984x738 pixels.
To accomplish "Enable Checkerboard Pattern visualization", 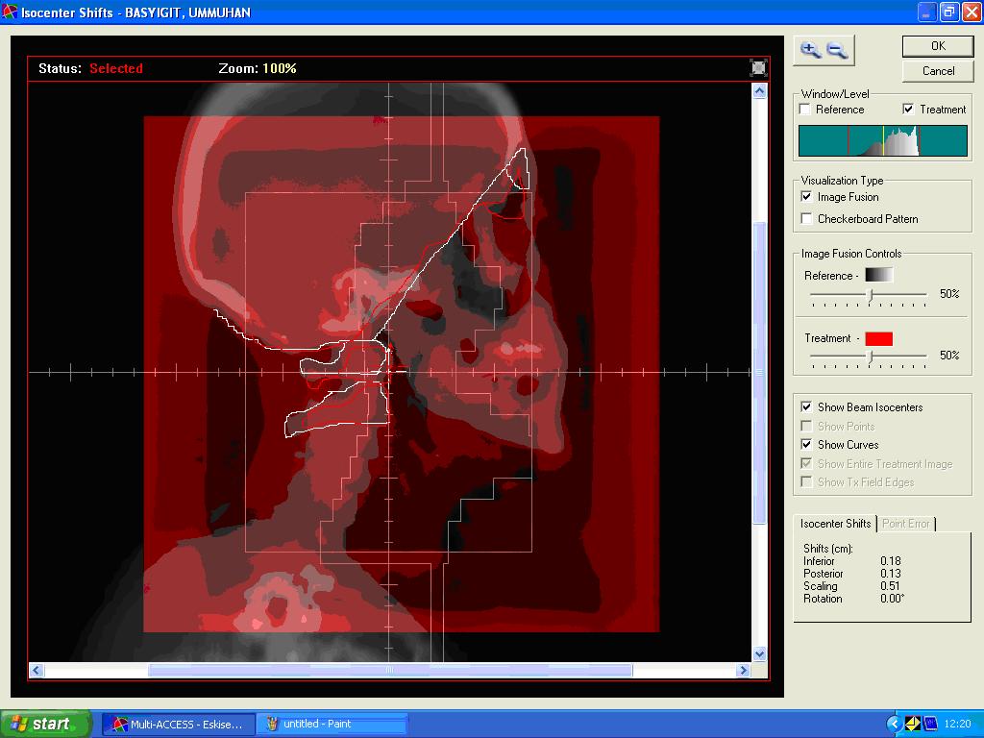I will coord(806,218).
